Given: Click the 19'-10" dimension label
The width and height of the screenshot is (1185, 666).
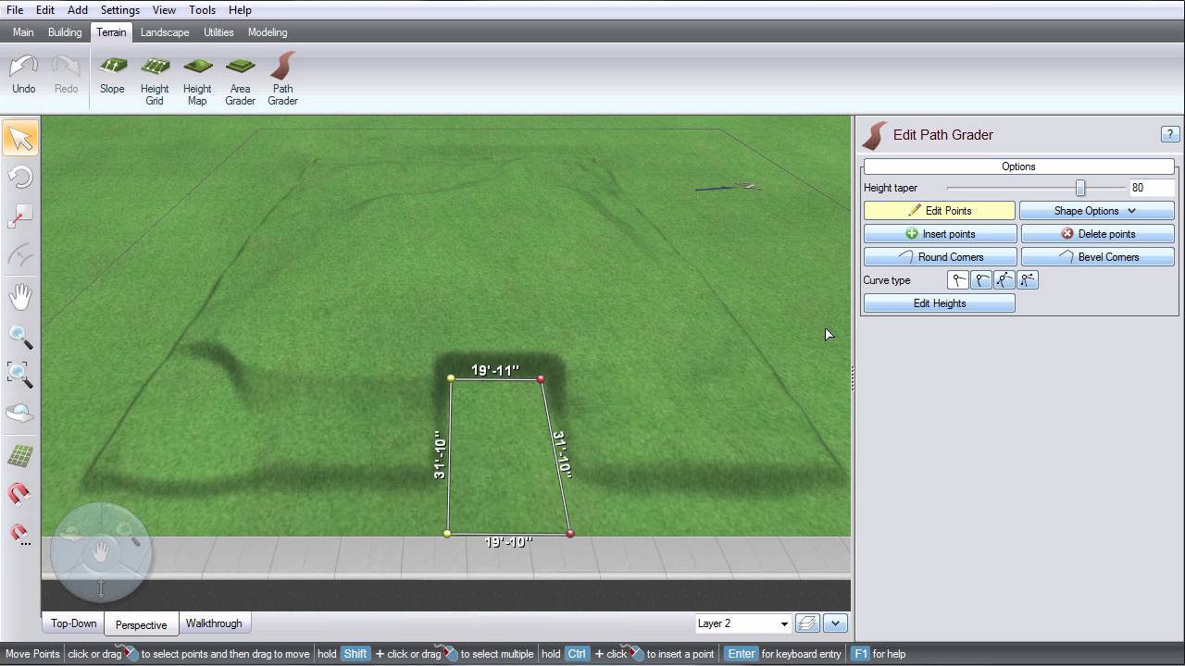Looking at the screenshot, I should coord(508,542).
